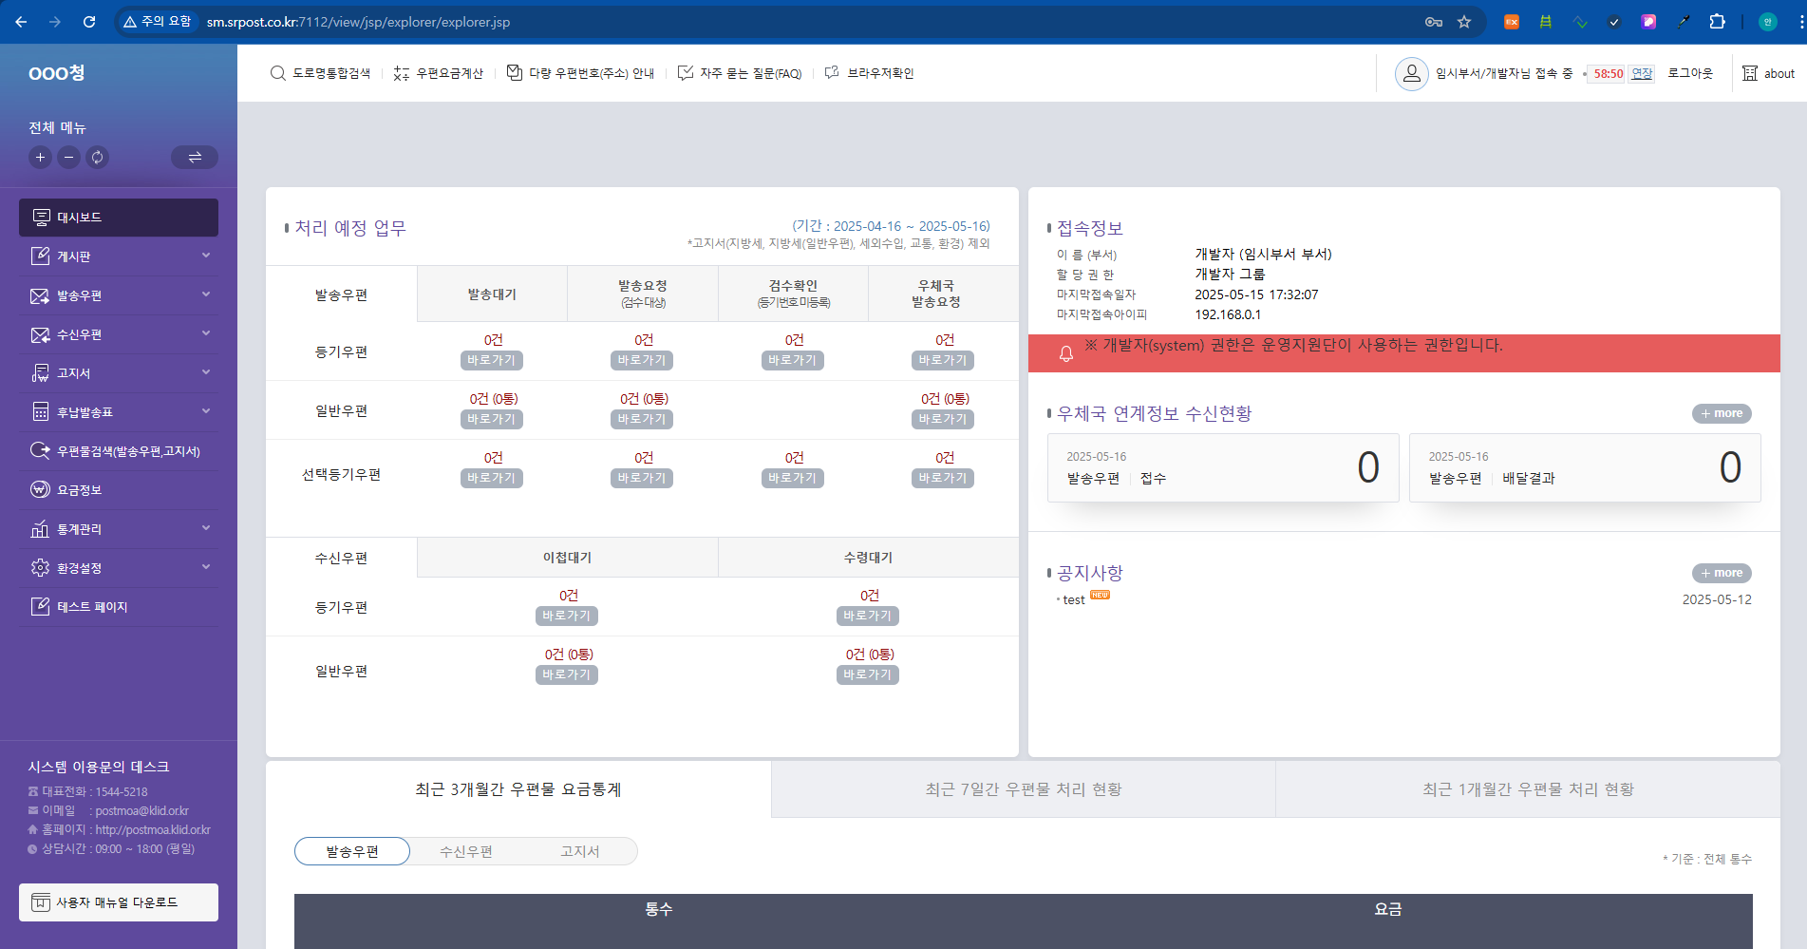
Task: Toggle the sidebar swap arrows button
Action: tap(195, 158)
